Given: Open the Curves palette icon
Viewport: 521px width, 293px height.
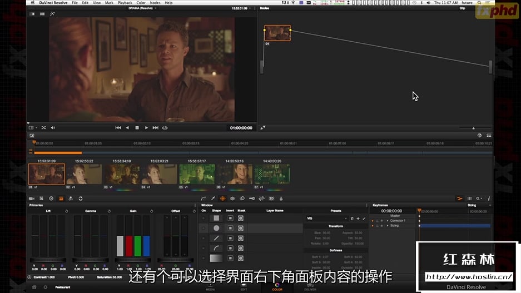Looking at the screenshot, I should pyautogui.click(x=204, y=198).
